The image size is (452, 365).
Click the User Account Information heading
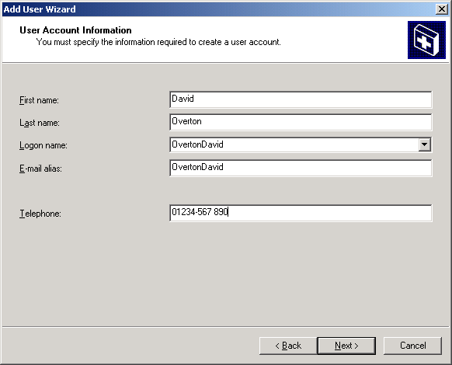(75, 30)
